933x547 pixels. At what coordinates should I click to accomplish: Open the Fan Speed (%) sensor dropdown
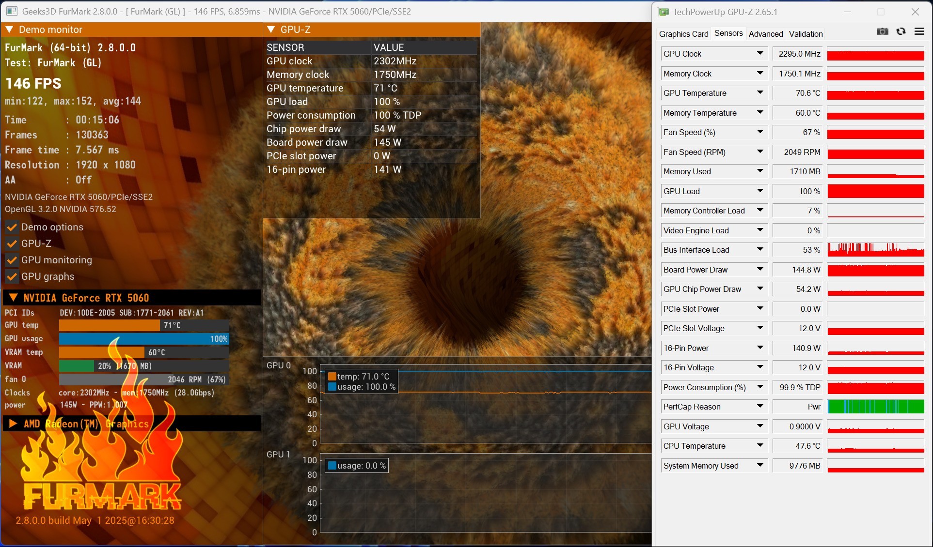(x=759, y=132)
